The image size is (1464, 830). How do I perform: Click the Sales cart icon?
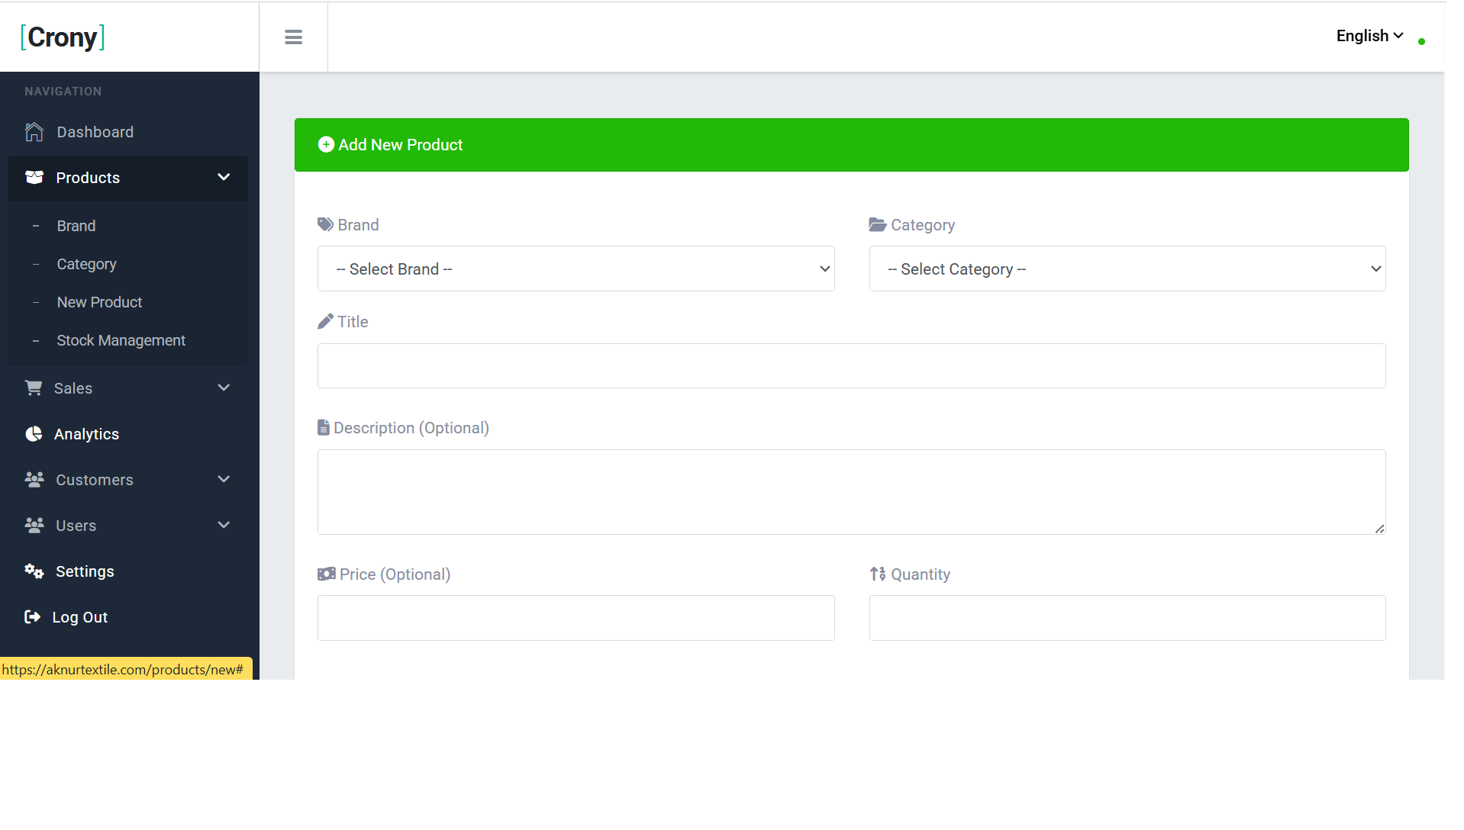[34, 388]
